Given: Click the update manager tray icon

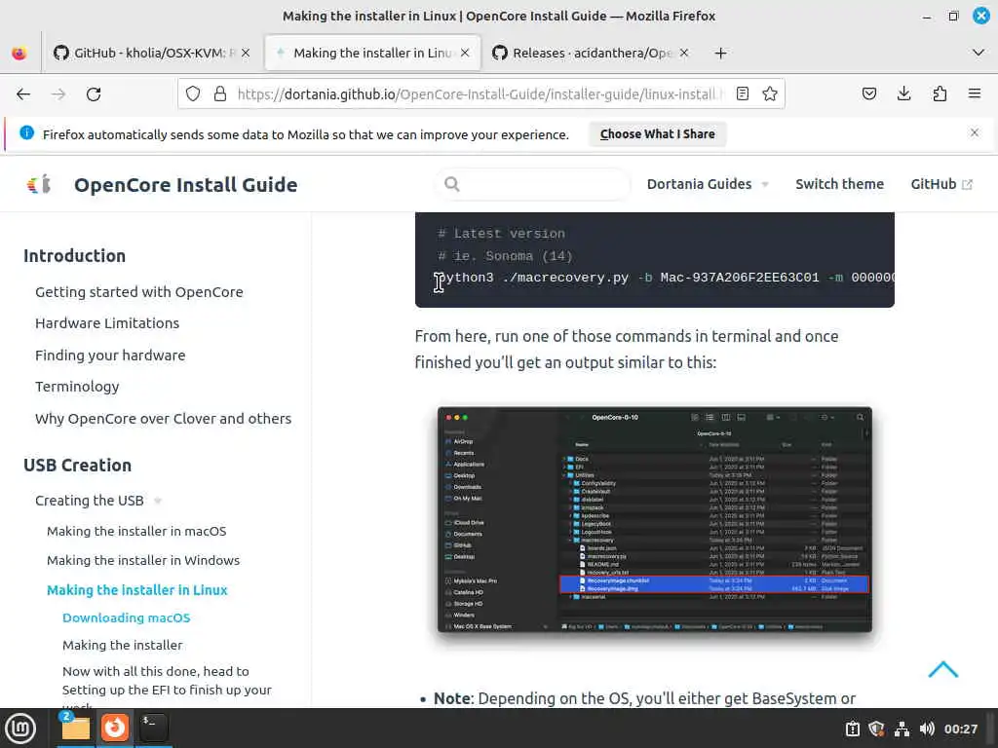Looking at the screenshot, I should (853, 729).
